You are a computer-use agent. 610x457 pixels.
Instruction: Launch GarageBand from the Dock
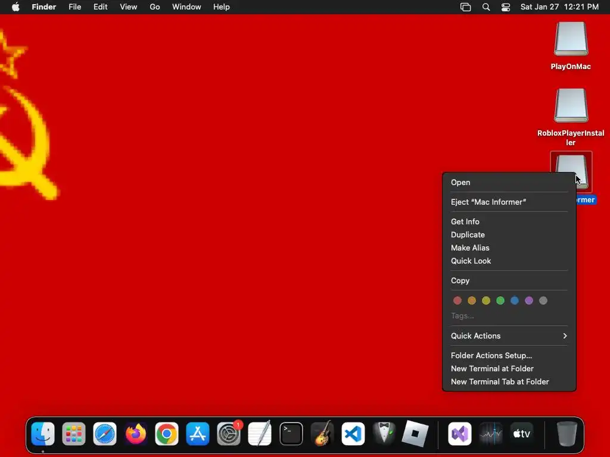322,434
